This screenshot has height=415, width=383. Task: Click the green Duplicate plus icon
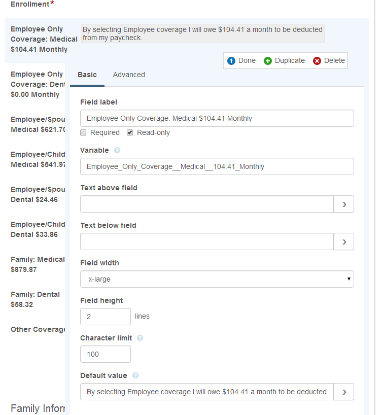coord(268,61)
